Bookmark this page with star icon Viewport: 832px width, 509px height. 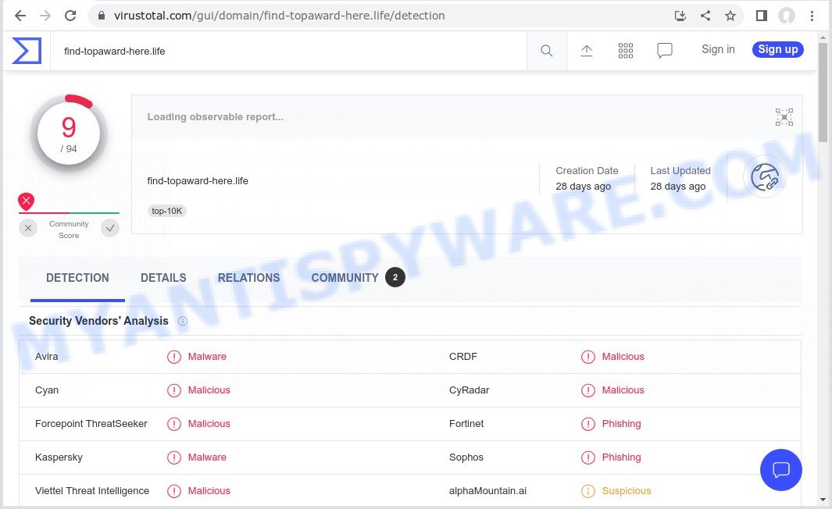click(x=730, y=16)
